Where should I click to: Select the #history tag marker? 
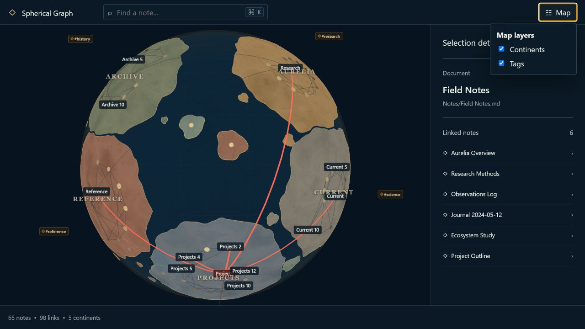(x=80, y=39)
